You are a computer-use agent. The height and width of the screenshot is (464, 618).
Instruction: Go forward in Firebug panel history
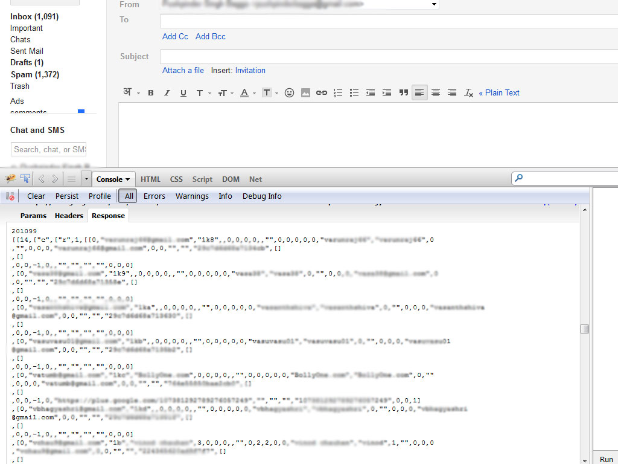(x=55, y=179)
